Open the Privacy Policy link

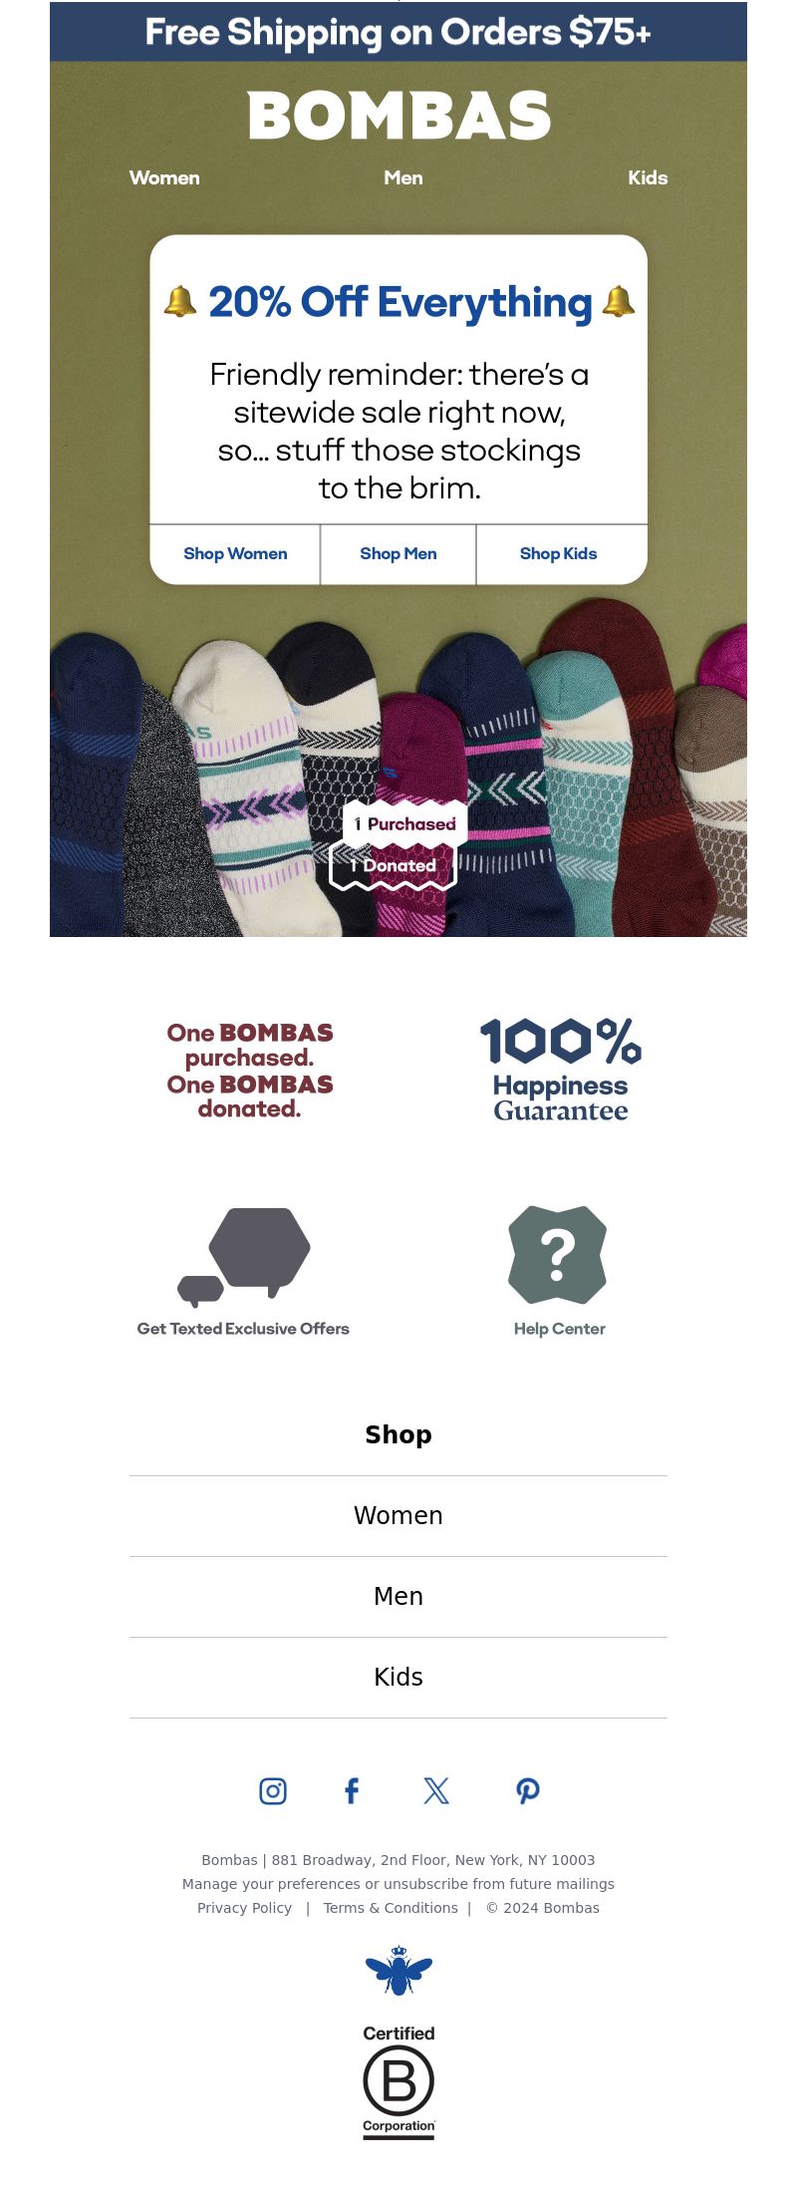[x=244, y=1908]
